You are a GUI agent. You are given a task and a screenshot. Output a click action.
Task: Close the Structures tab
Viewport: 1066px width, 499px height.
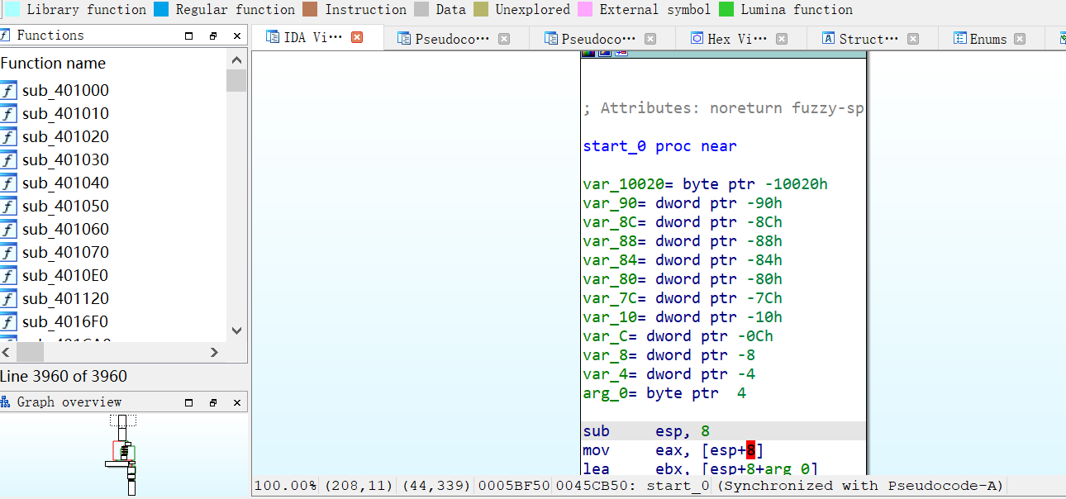(913, 38)
